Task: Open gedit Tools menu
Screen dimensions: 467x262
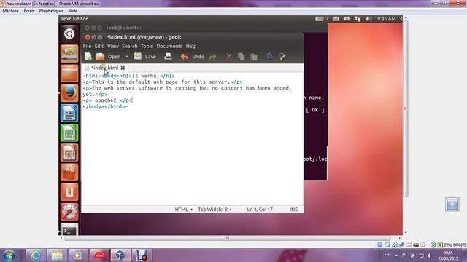Action: [147, 46]
